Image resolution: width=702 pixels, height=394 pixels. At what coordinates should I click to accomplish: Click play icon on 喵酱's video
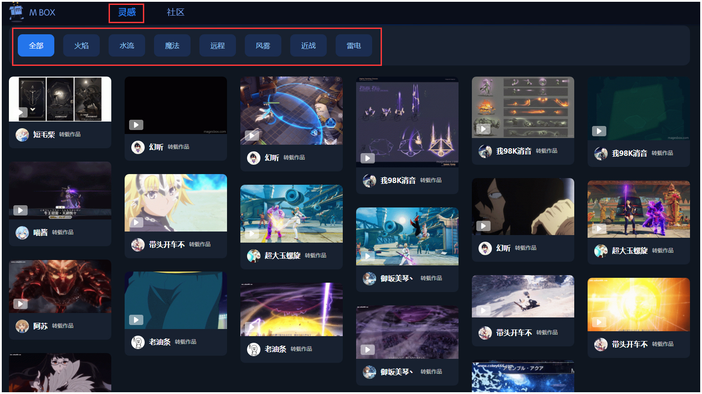click(20, 210)
